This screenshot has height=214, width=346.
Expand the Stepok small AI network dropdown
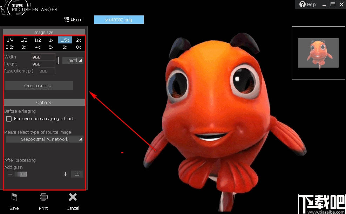tap(45, 139)
